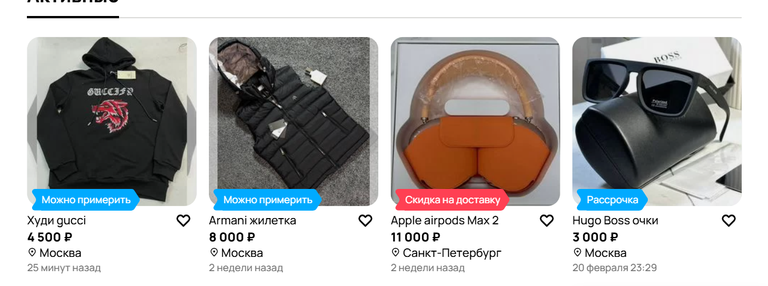
Task: Click location pin next to Санкт-Петербург
Action: [395, 252]
